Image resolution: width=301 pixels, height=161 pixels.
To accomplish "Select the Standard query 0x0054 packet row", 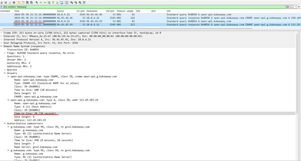I will coord(150,21).
